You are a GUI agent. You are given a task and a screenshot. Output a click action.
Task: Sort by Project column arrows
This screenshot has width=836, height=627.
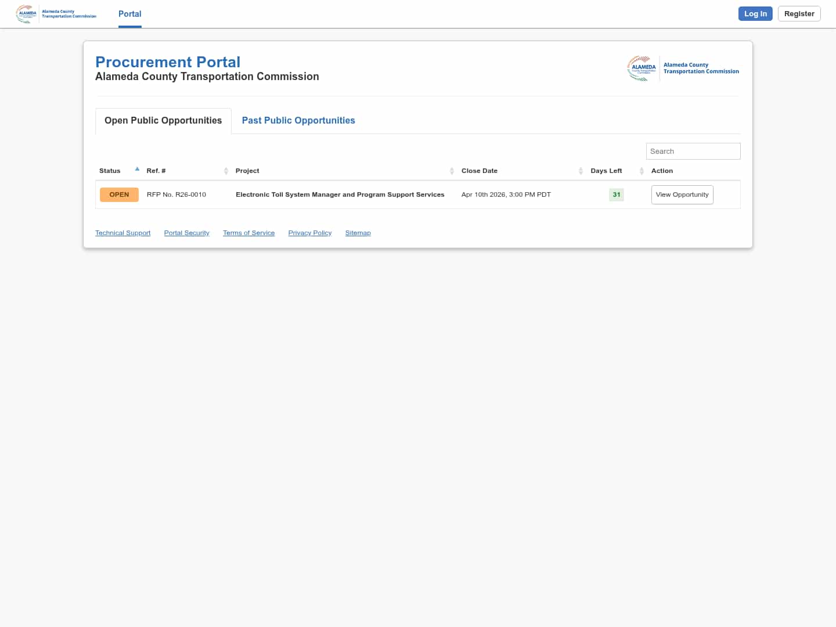(452, 171)
